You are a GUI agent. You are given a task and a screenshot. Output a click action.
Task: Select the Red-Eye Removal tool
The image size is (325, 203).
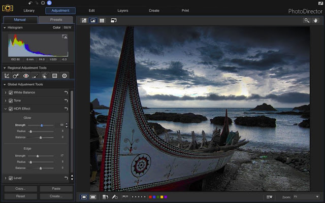pyautogui.click(x=26, y=76)
